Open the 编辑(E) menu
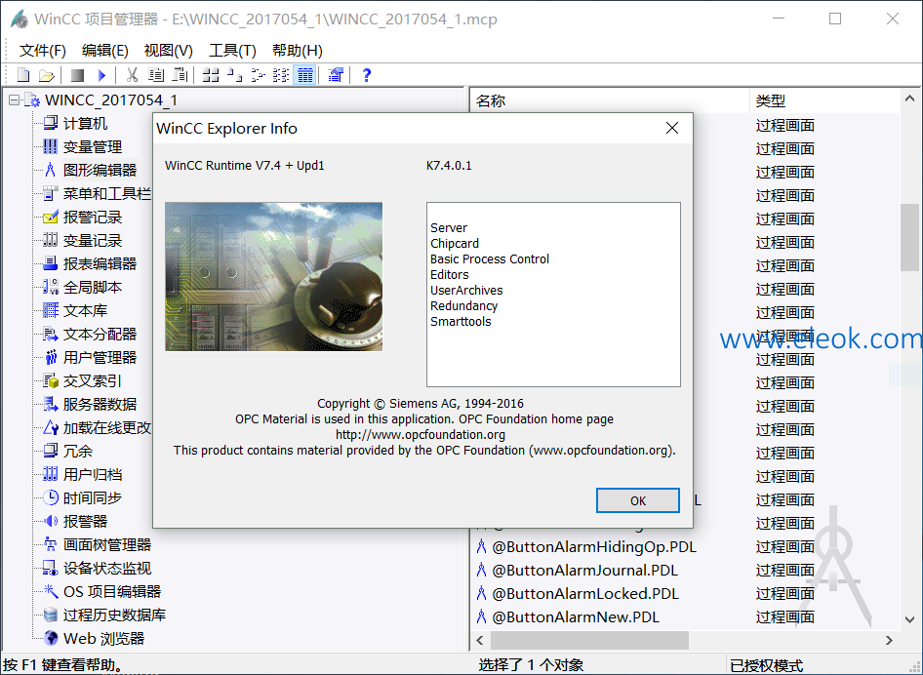This screenshot has height=675, width=923. [x=104, y=51]
